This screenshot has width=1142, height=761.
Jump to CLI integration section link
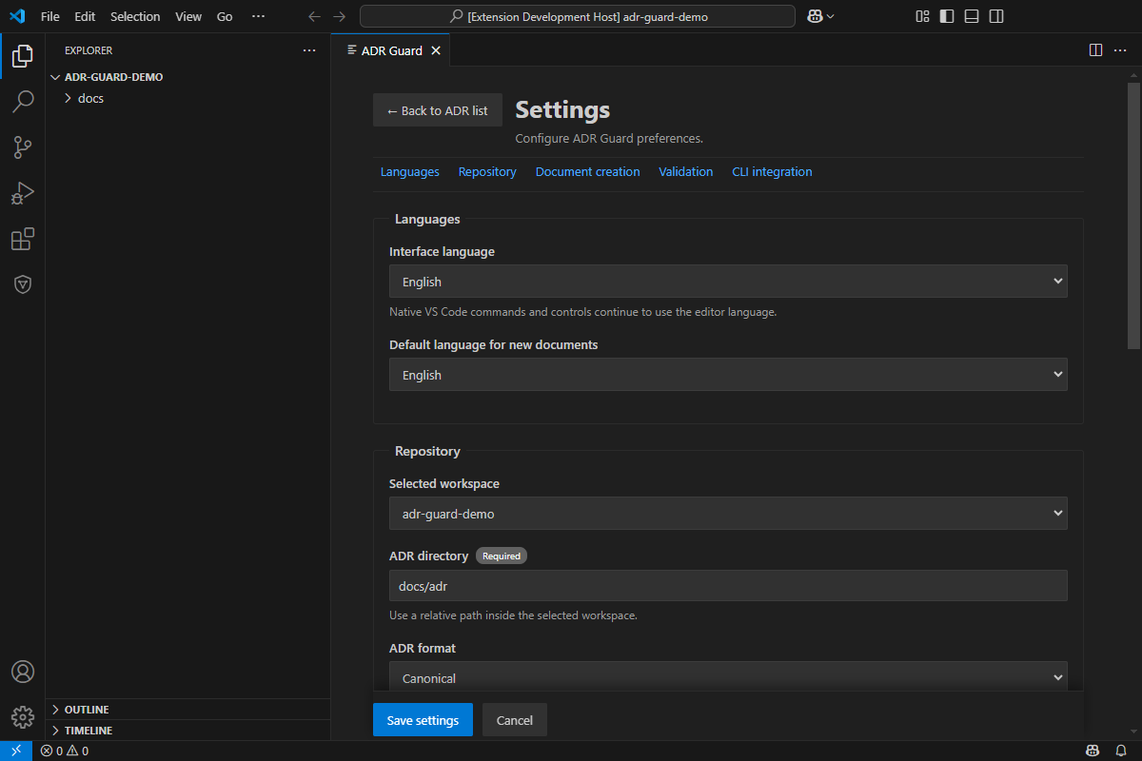772,172
